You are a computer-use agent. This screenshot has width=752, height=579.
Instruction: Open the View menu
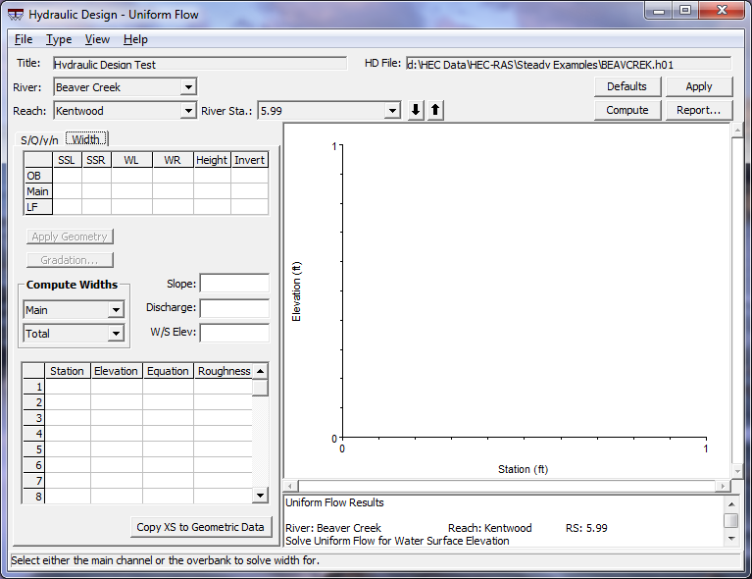pyautogui.click(x=97, y=39)
